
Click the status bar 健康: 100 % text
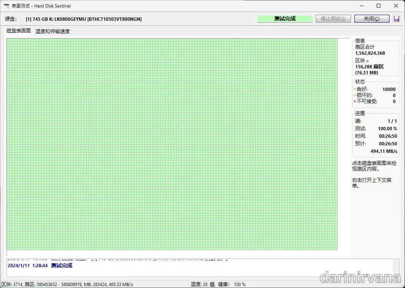(x=232, y=284)
